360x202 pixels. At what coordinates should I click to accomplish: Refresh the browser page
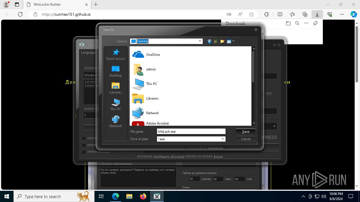20,14
